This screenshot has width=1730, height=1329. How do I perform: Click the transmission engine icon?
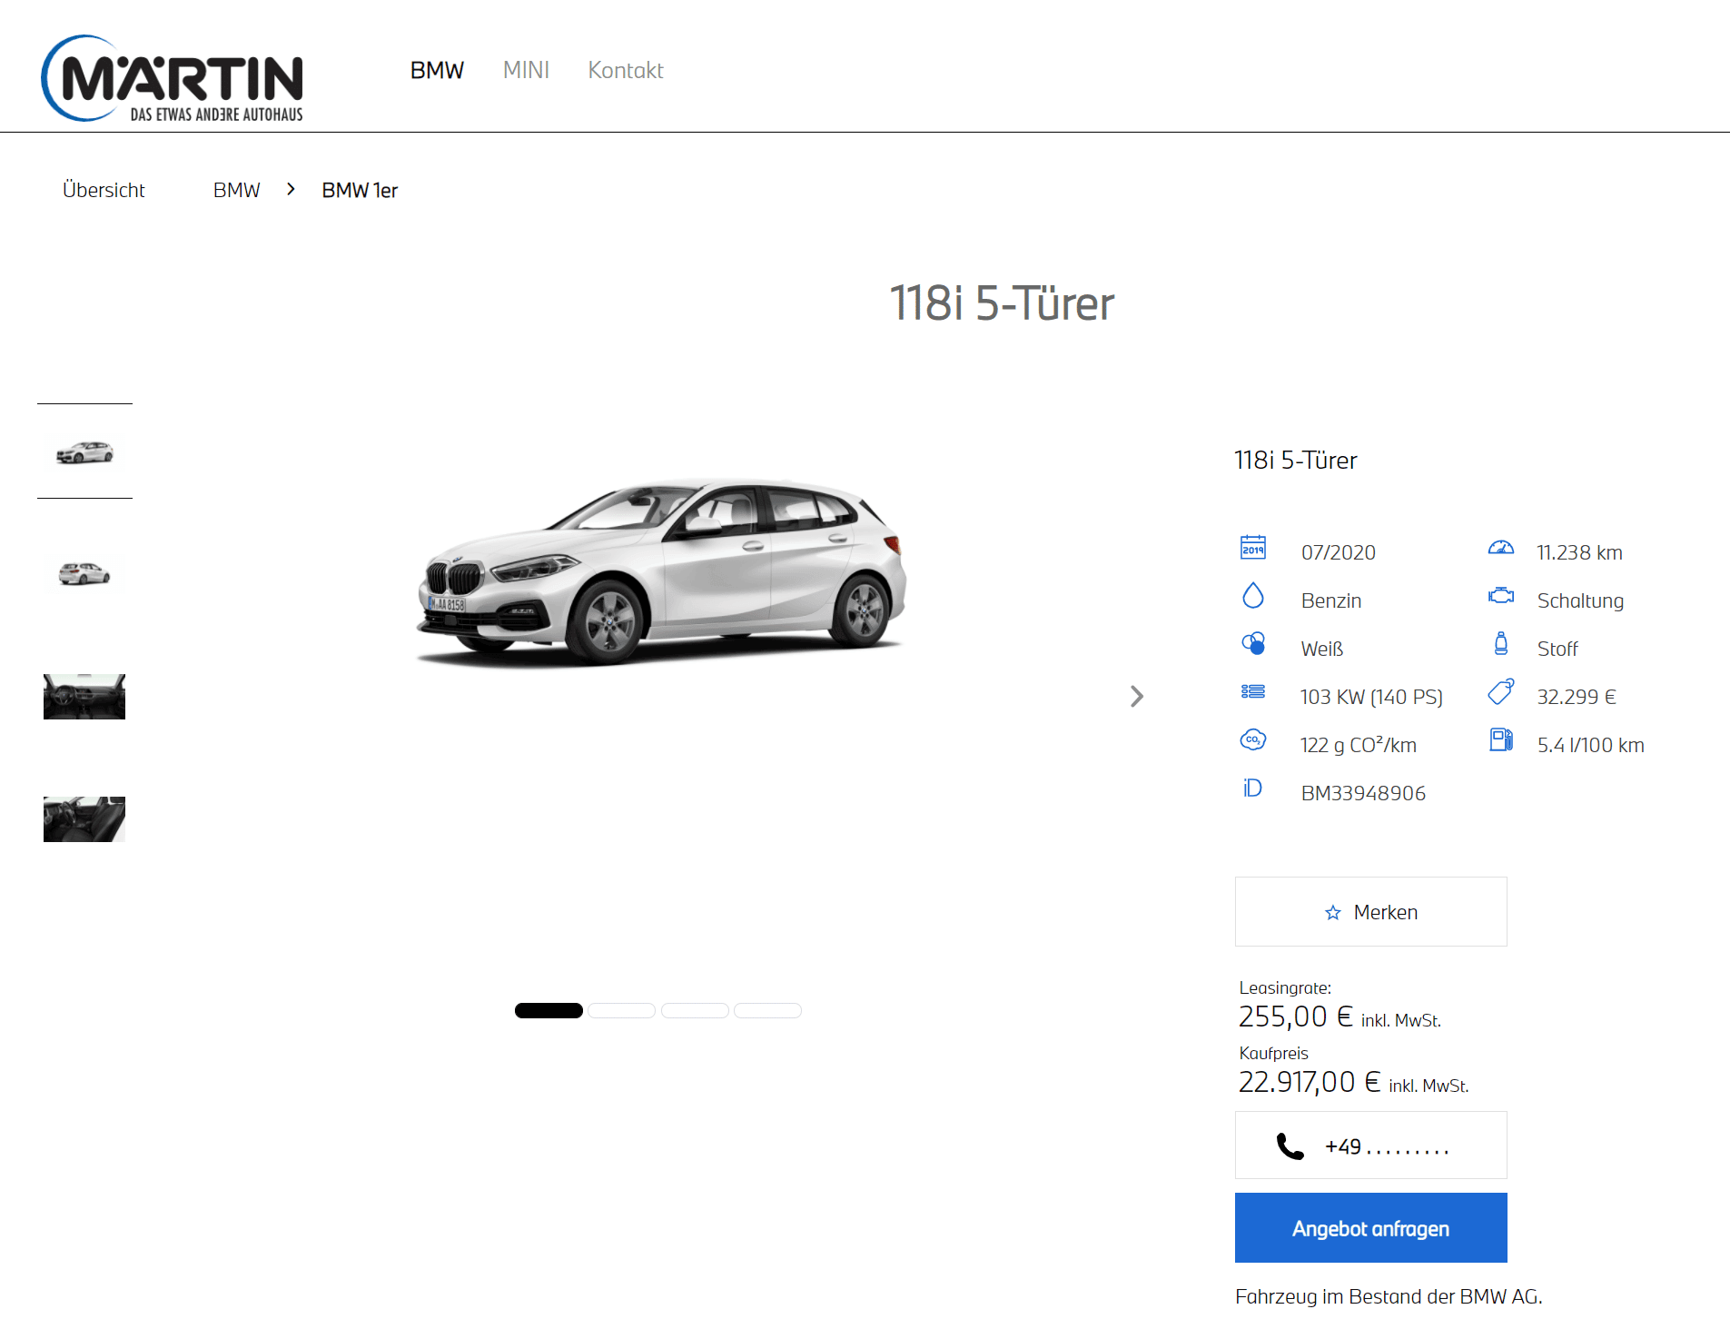pos(1501,595)
